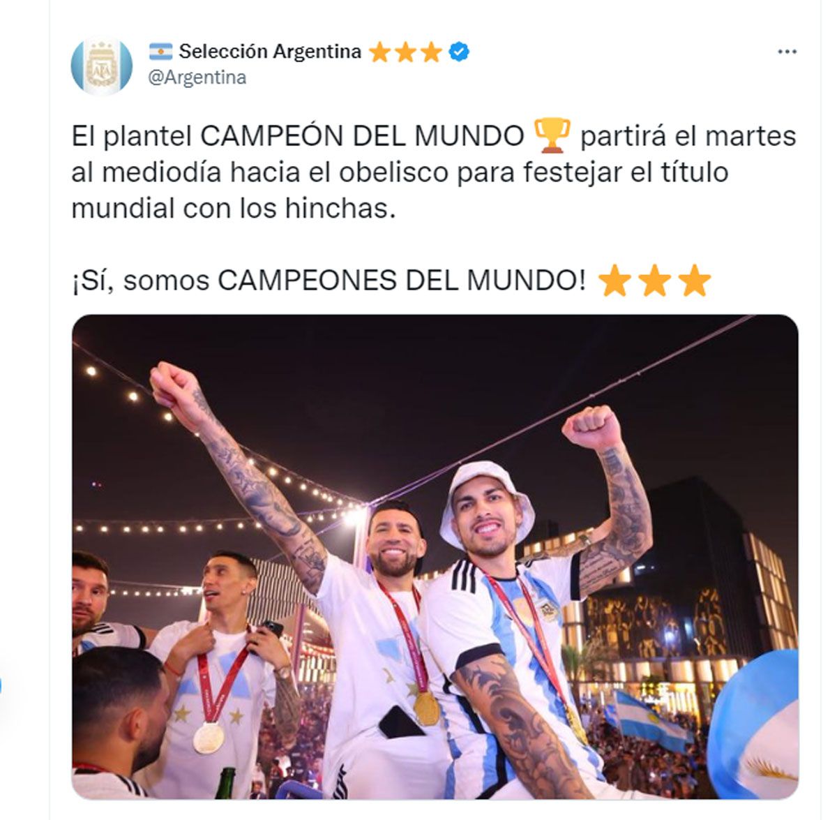Open the three-dot more options menu
This screenshot has width=837, height=820.
coord(787,52)
